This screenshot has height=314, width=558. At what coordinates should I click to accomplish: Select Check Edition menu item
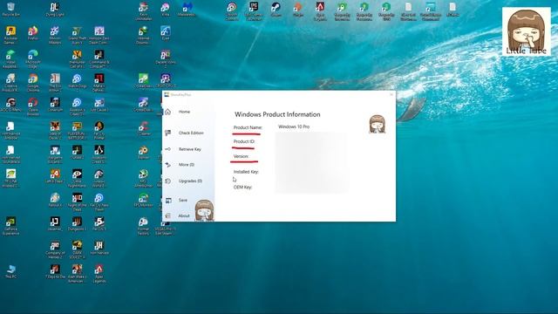point(191,133)
